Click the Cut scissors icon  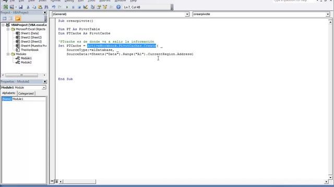(28, 7)
